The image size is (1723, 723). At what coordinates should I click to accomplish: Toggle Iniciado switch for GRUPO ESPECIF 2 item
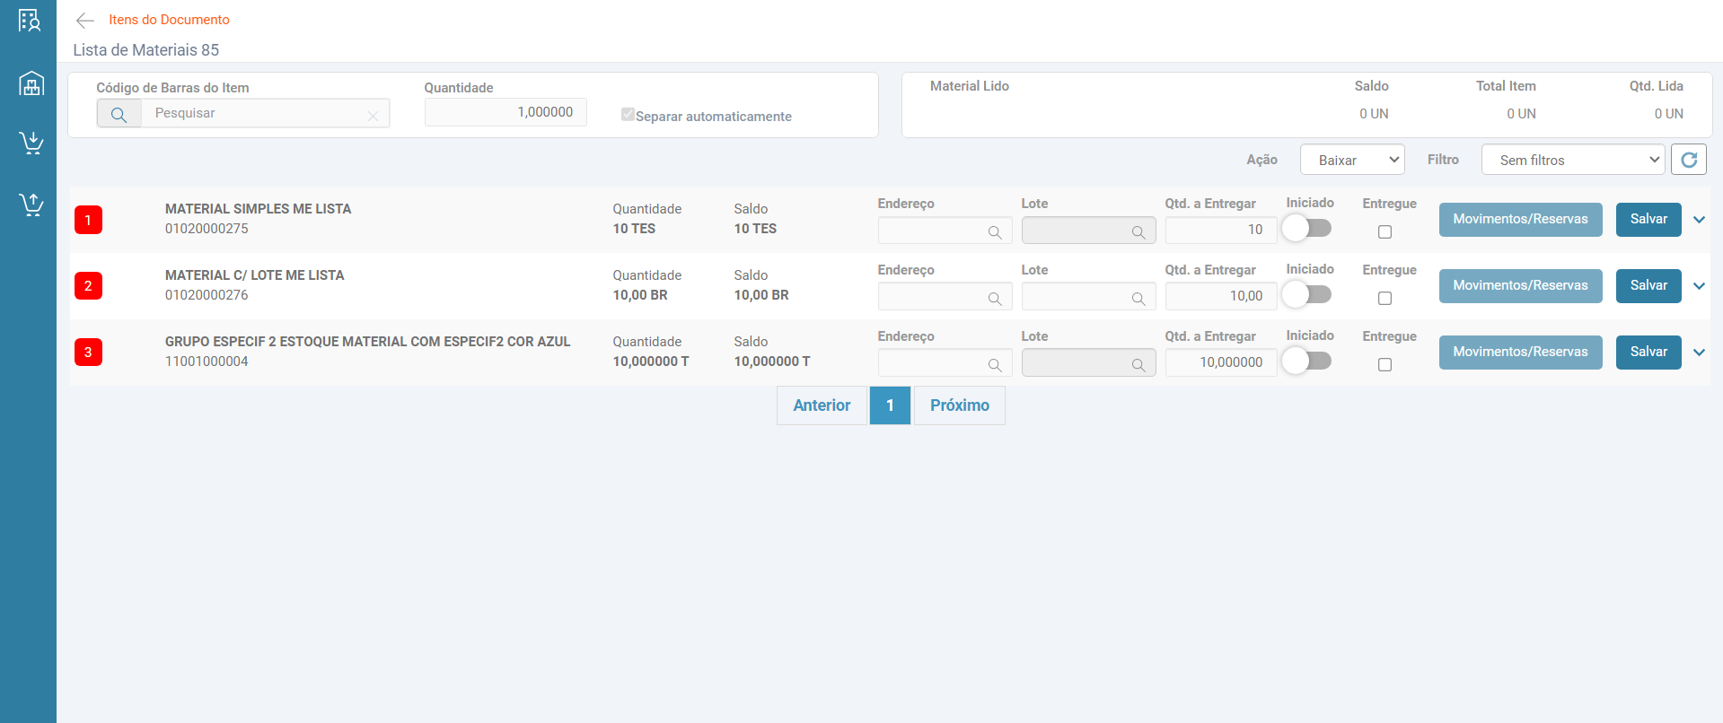point(1306,361)
